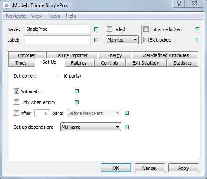
Task: Toggle the green square beside Only when empty
Action: [77, 102]
